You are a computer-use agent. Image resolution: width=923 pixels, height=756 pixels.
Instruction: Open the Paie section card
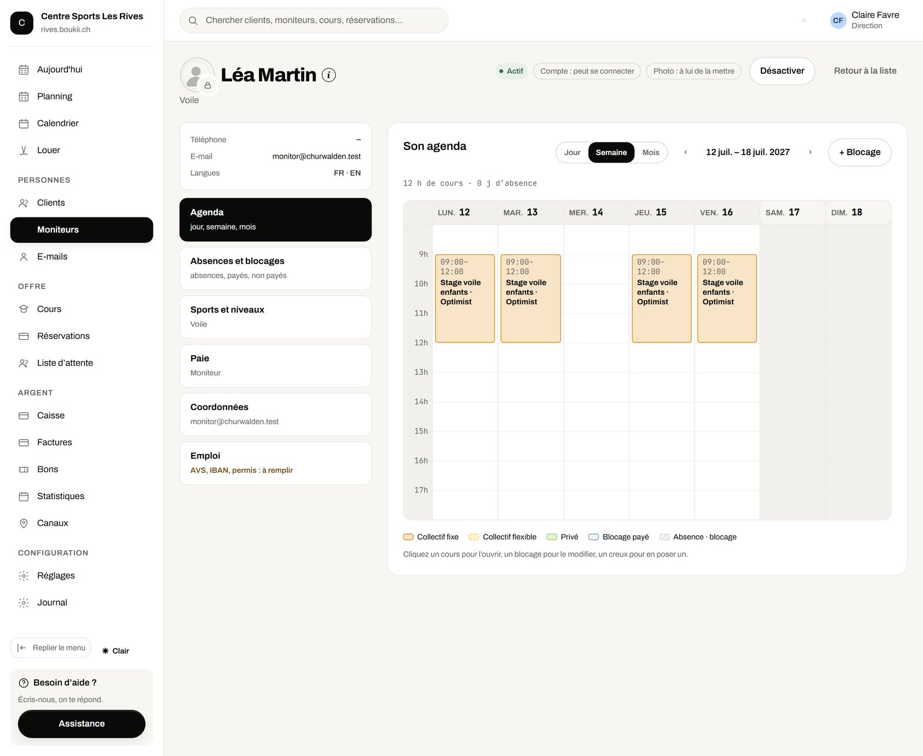tap(275, 366)
